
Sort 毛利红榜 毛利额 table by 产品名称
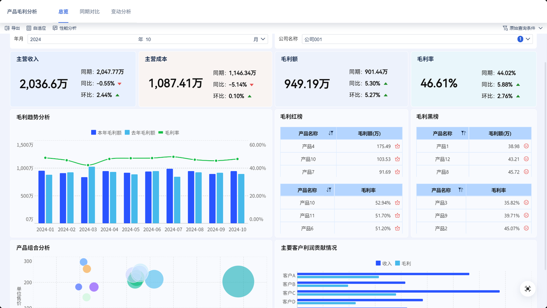[x=331, y=133]
